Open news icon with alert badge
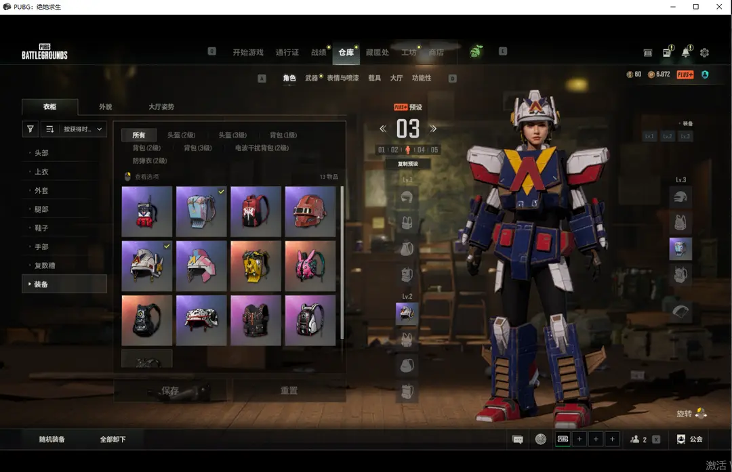 coord(668,51)
